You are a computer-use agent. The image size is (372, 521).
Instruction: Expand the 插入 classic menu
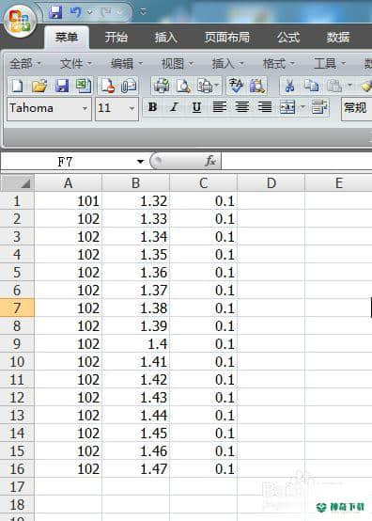(x=227, y=63)
